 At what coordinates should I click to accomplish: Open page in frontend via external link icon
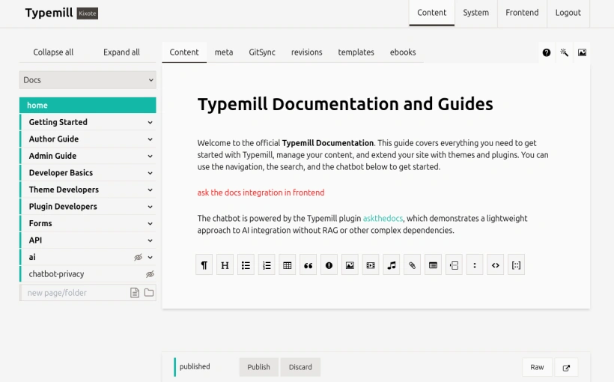point(566,368)
